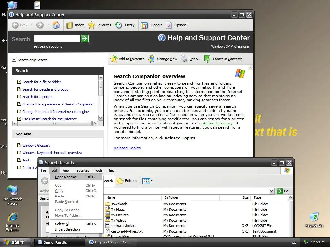This screenshot has width=330, height=247.
Task: Select the My Pictures folder result
Action: coord(117,215)
